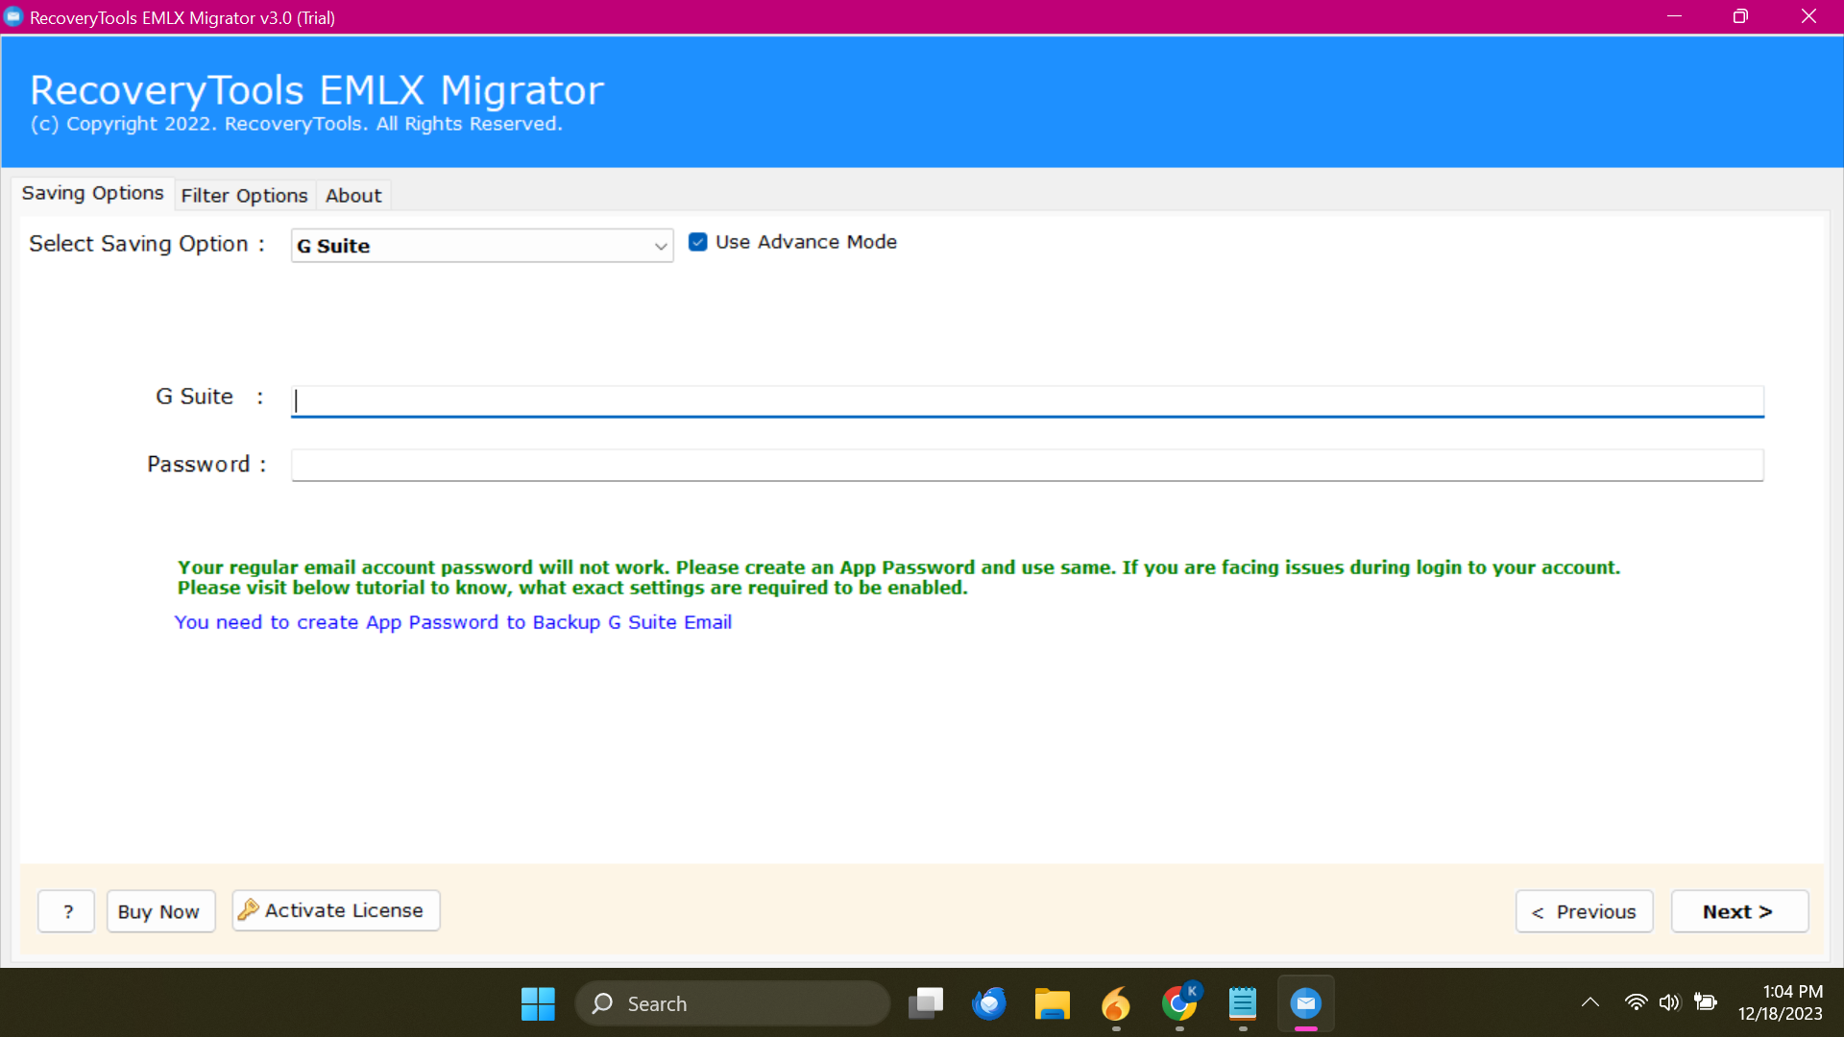Click the volume speaker icon
Screen dimensions: 1844x1037
pyautogui.click(x=1670, y=1002)
